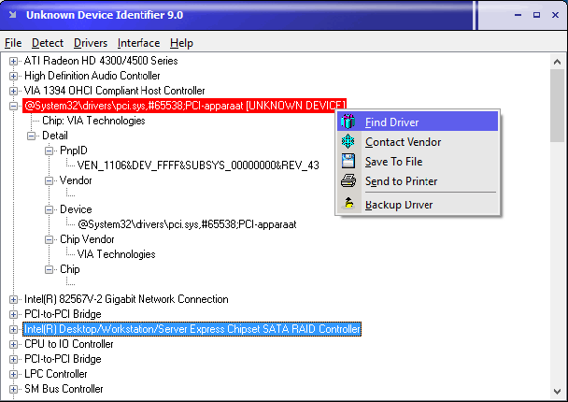The height and width of the screenshot is (402, 568).
Task: Click the scrollbar down arrow
Action: click(x=557, y=392)
